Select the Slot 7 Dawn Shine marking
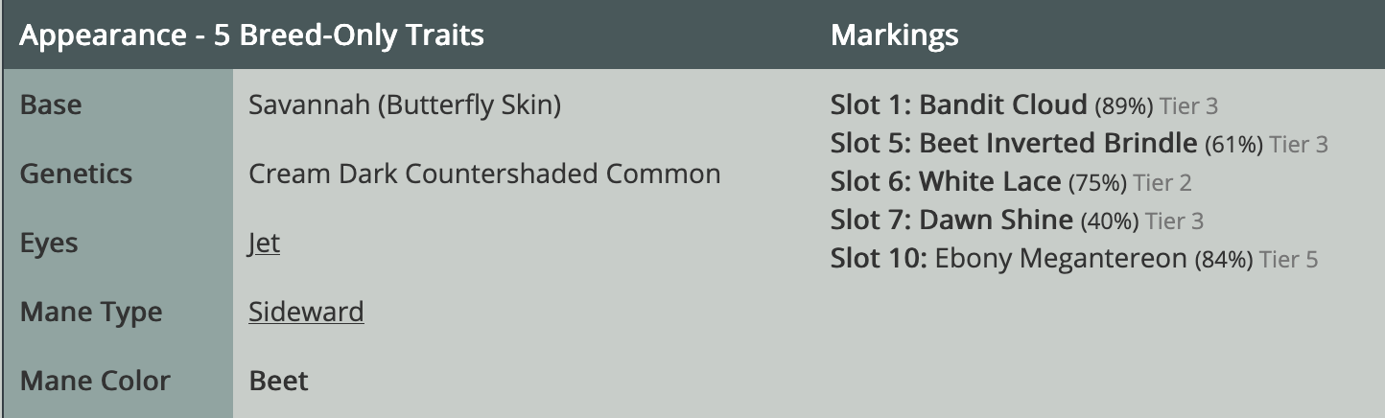The width and height of the screenshot is (1385, 418). click(996, 221)
